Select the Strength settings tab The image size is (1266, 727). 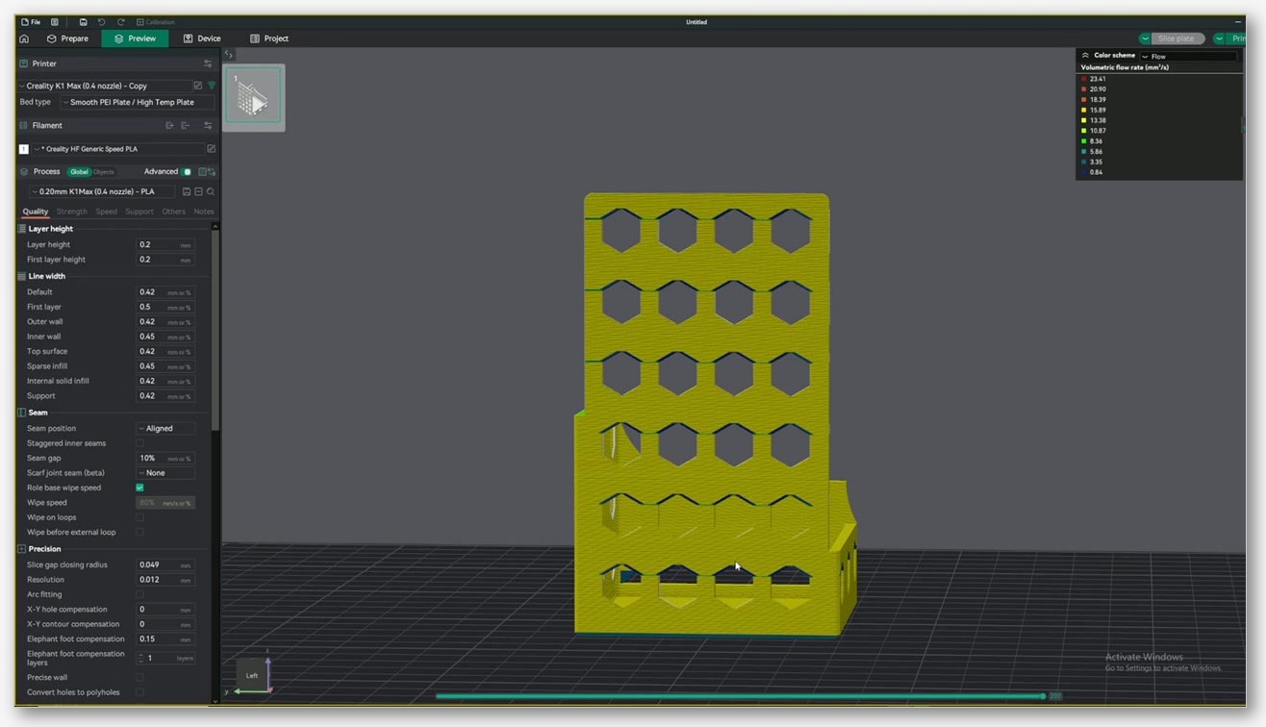coord(72,212)
